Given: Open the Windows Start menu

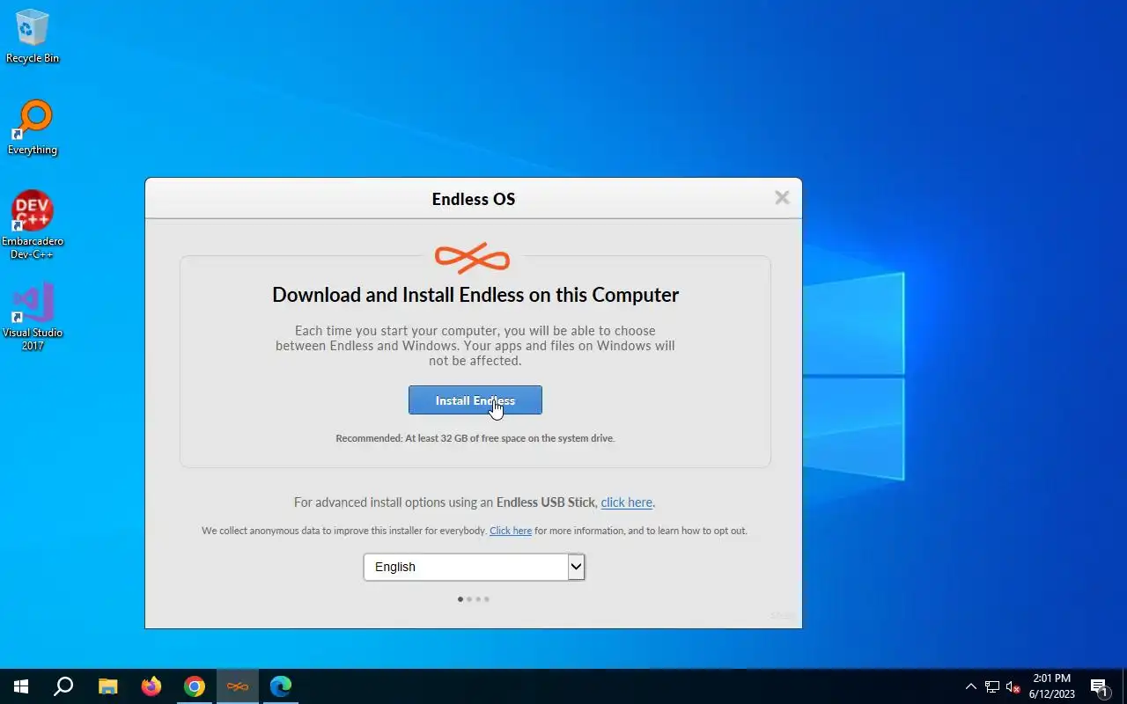Looking at the screenshot, I should point(21,686).
